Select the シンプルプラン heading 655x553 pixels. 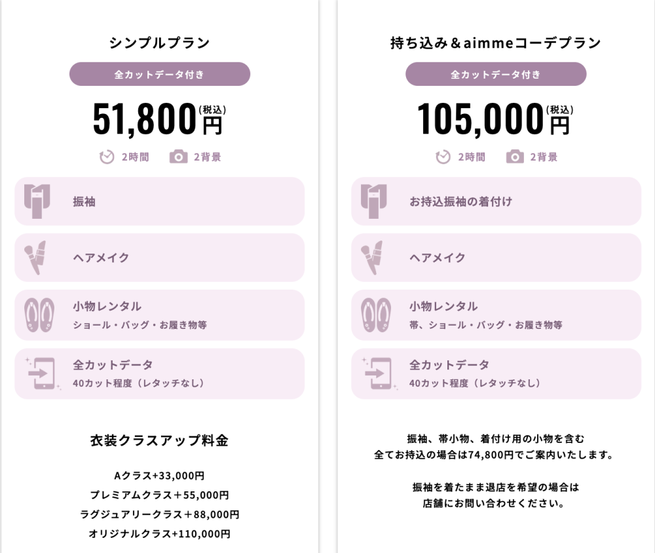tap(160, 43)
